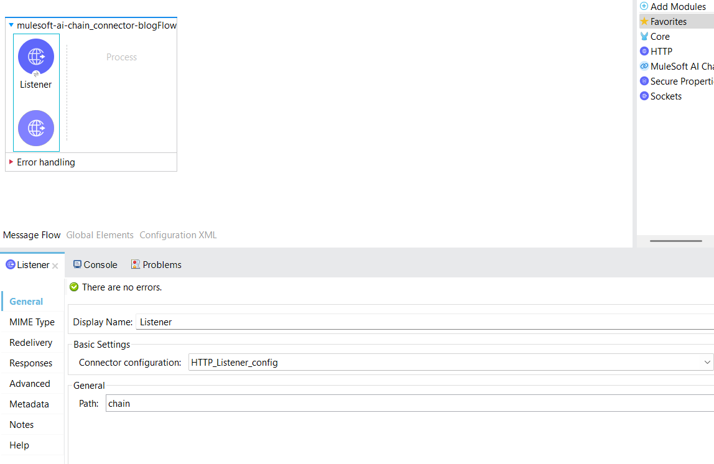
Task: Open the General settings section
Action: pyautogui.click(x=26, y=302)
